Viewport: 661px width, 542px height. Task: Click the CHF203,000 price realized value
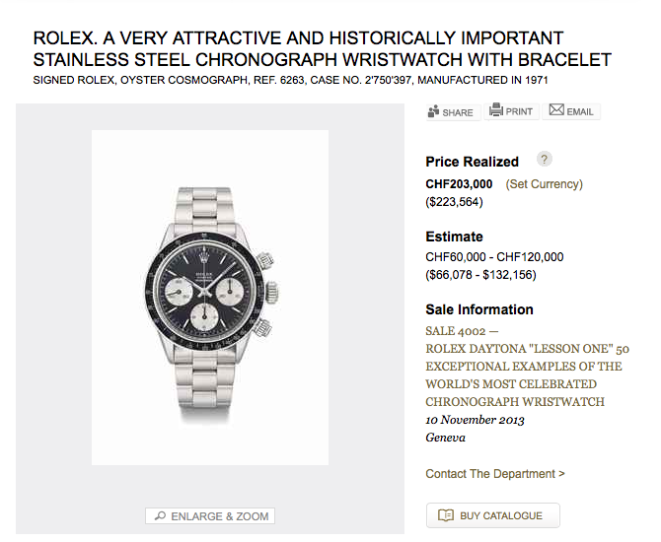point(459,184)
